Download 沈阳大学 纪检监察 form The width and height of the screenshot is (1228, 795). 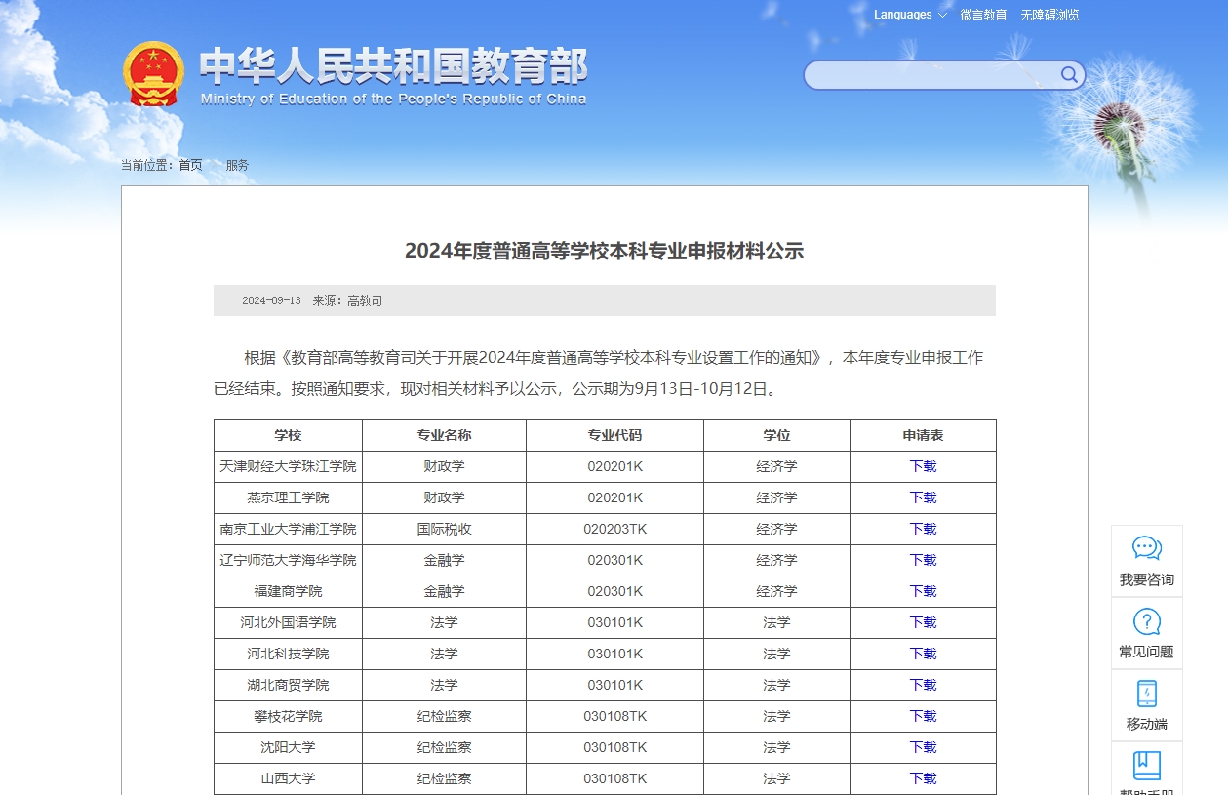click(921, 747)
